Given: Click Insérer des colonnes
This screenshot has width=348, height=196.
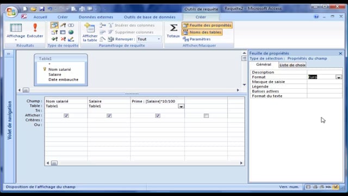Looking at the screenshot, I should (131, 25).
